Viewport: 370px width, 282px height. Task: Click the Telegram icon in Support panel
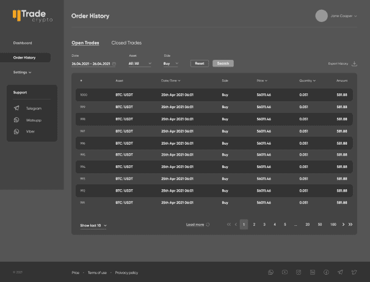click(16, 108)
